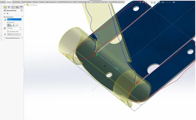Open the Features ribbon tab

[x=3, y=2]
